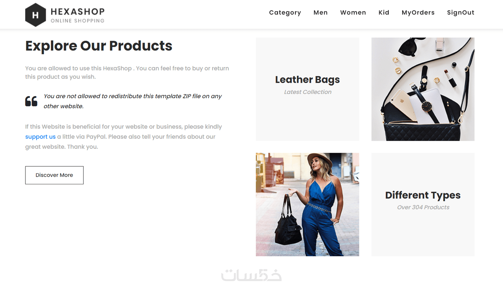Screen dimensions: 503x287
Task: View MyOrders in the navigation bar
Action: pyautogui.click(x=418, y=12)
